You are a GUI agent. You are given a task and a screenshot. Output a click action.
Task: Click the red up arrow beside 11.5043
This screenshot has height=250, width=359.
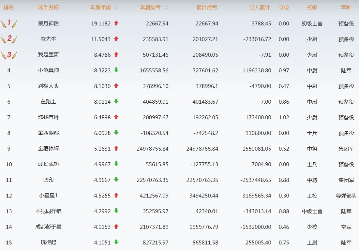pos(116,39)
